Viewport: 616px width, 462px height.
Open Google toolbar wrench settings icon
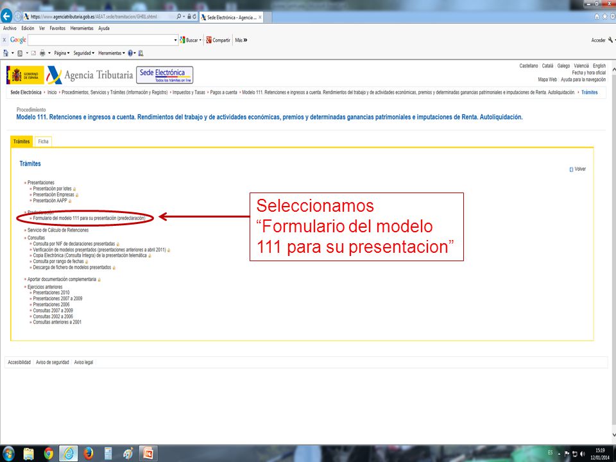click(610, 40)
